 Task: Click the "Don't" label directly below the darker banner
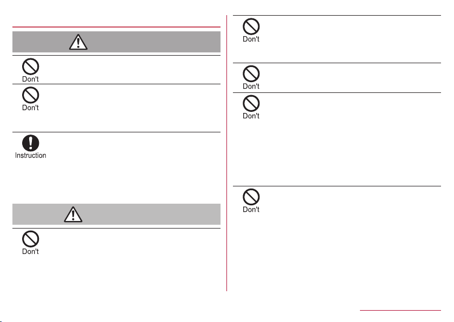(30, 79)
